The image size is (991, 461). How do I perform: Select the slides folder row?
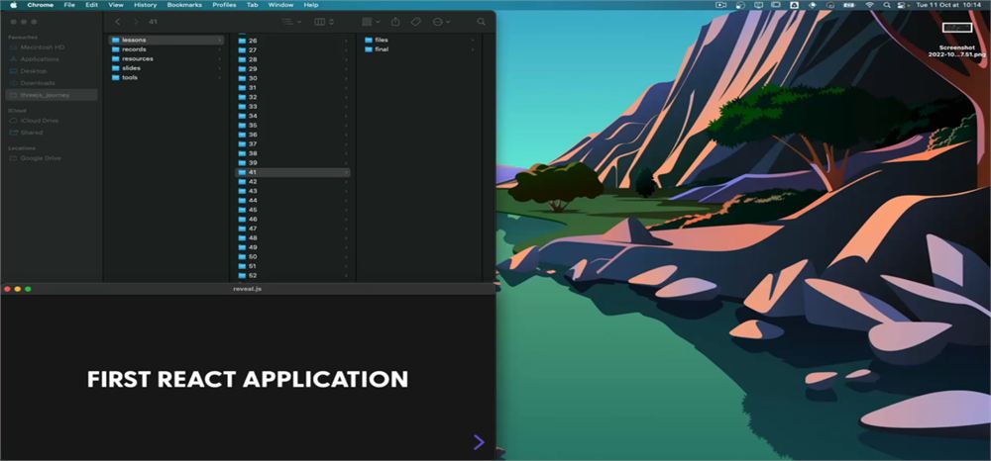pos(165,68)
